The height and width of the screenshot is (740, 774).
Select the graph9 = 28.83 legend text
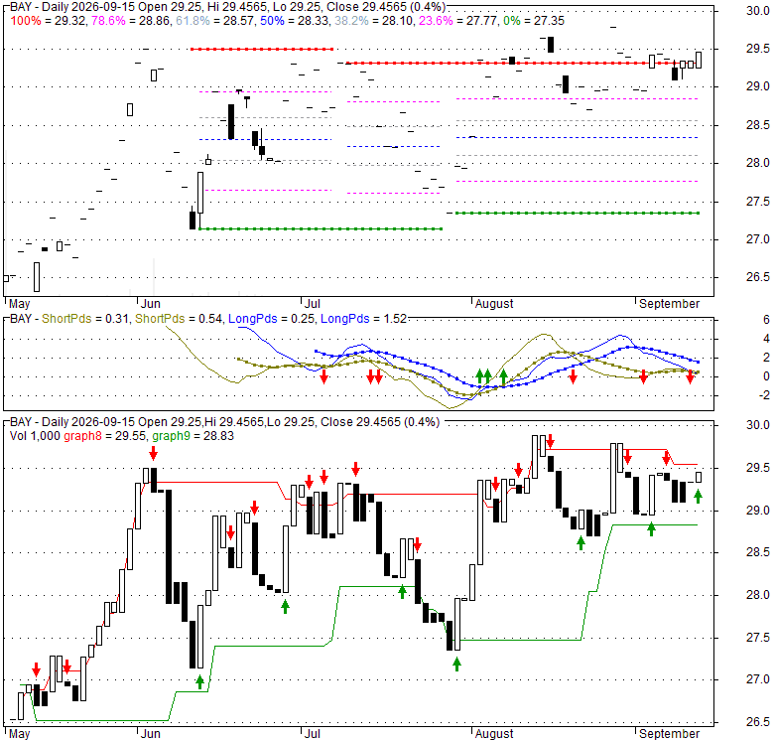coord(193,436)
